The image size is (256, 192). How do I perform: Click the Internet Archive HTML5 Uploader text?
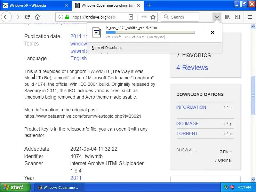107,164
